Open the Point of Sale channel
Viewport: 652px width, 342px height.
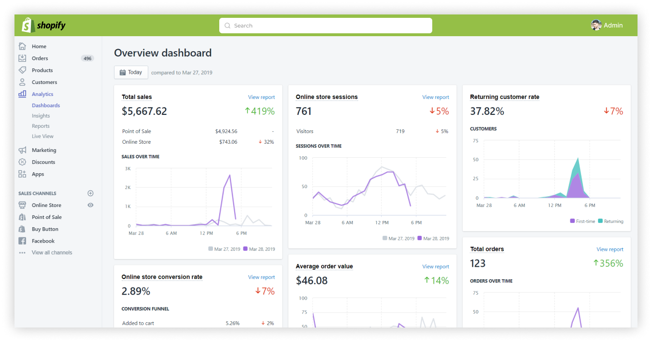[x=47, y=218]
